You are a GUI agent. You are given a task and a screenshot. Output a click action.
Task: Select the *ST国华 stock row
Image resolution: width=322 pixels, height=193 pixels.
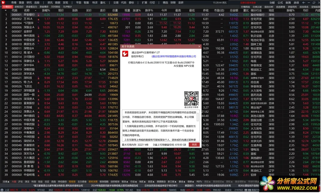pyautogui.click(x=161, y=23)
